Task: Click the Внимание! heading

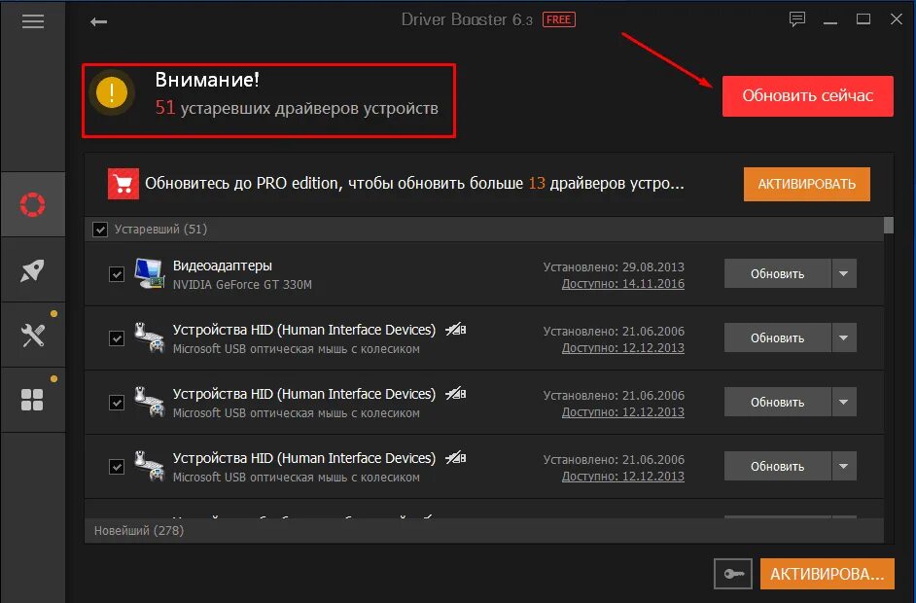Action: (207, 80)
